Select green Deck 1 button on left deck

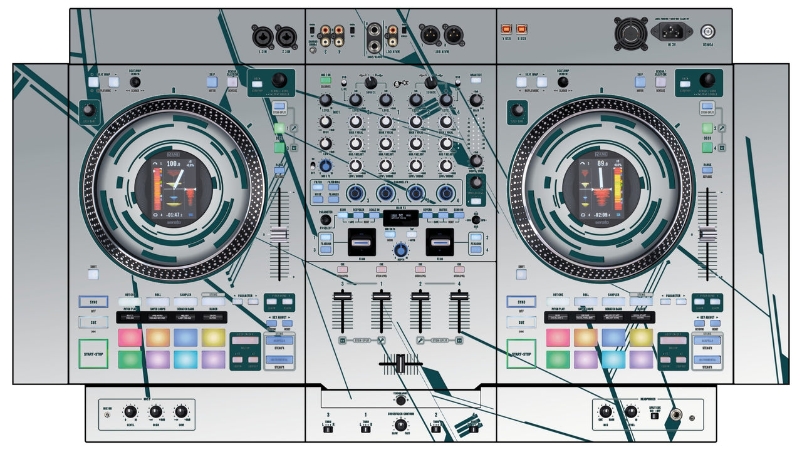[279, 128]
